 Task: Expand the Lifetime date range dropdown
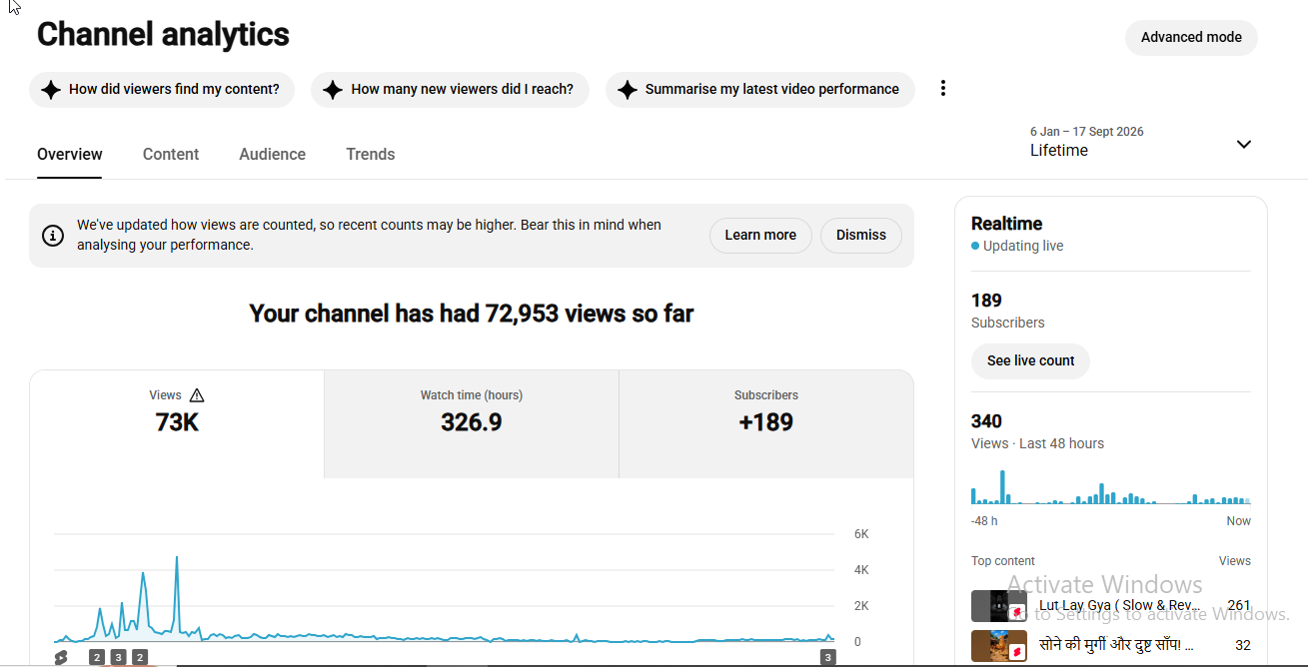pyautogui.click(x=1140, y=143)
